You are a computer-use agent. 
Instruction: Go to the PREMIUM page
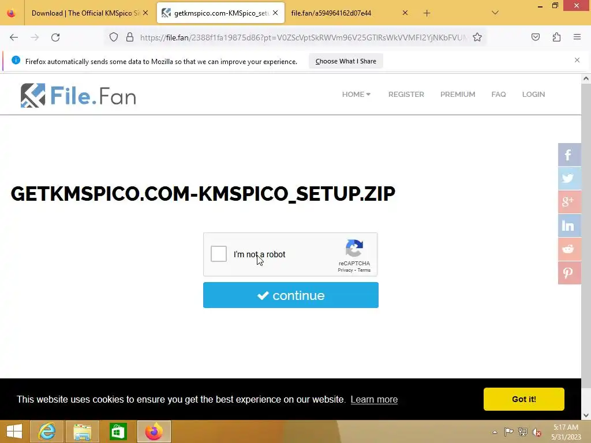coord(458,95)
